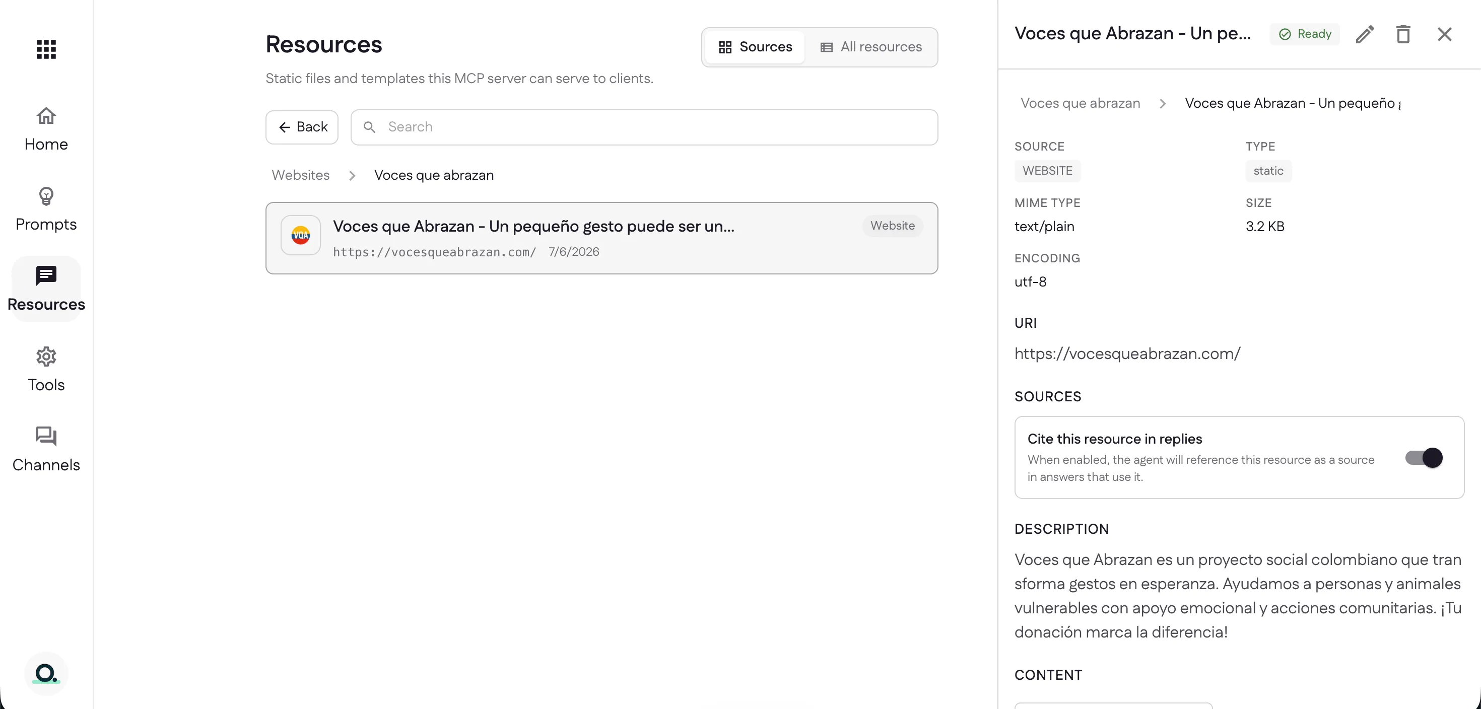Edit the resource with the pencil icon
Image resolution: width=1481 pixels, height=709 pixels.
1364,34
